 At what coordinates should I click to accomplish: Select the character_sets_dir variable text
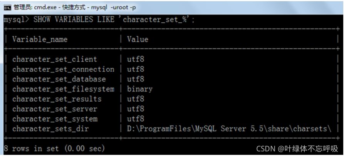coord(50,129)
